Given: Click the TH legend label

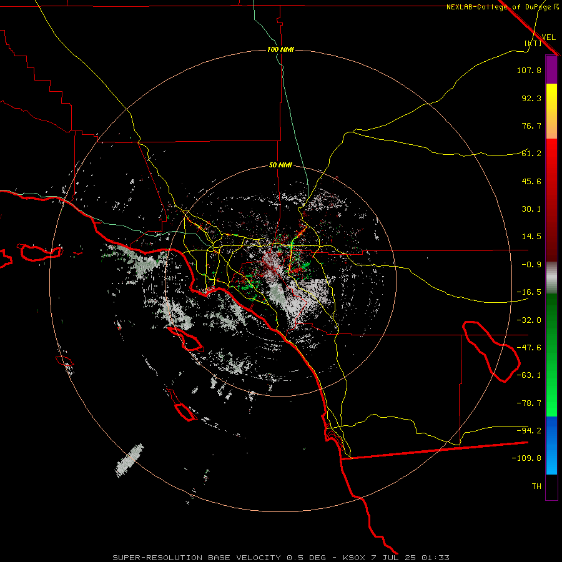Looking at the screenshot, I should tap(536, 486).
